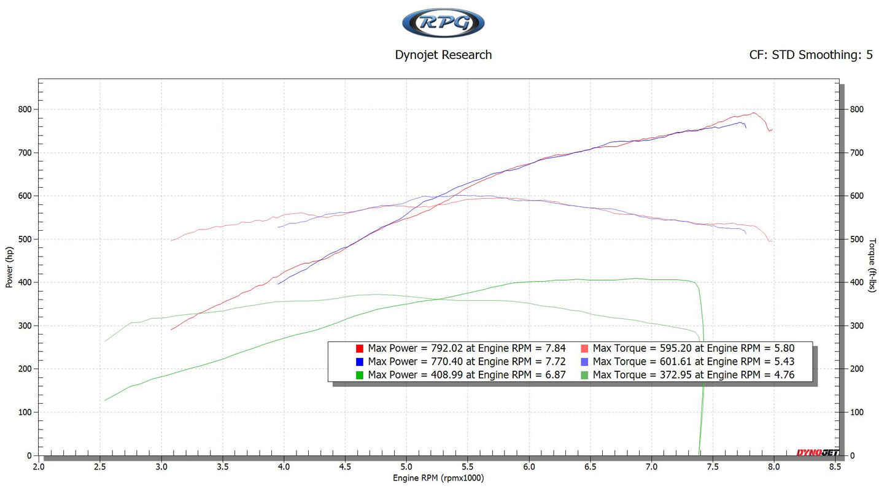Click the Dynojet logo in chart corner
887x499 pixels.
click(817, 453)
